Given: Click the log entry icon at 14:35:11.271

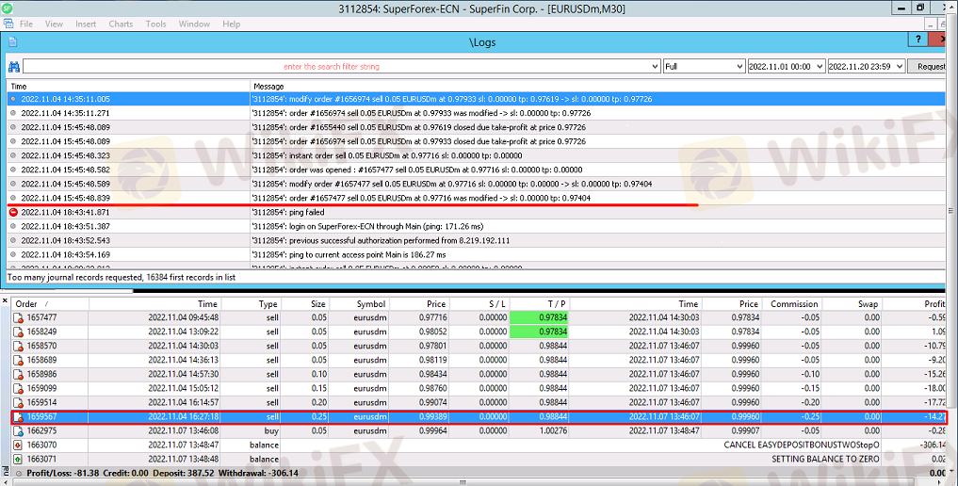Looking at the screenshot, I should click(x=13, y=113).
